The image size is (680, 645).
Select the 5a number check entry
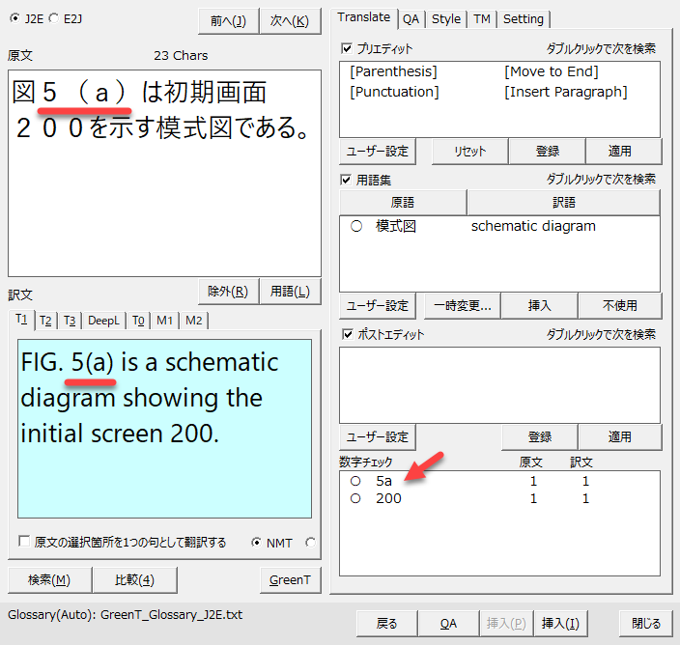pos(356,481)
